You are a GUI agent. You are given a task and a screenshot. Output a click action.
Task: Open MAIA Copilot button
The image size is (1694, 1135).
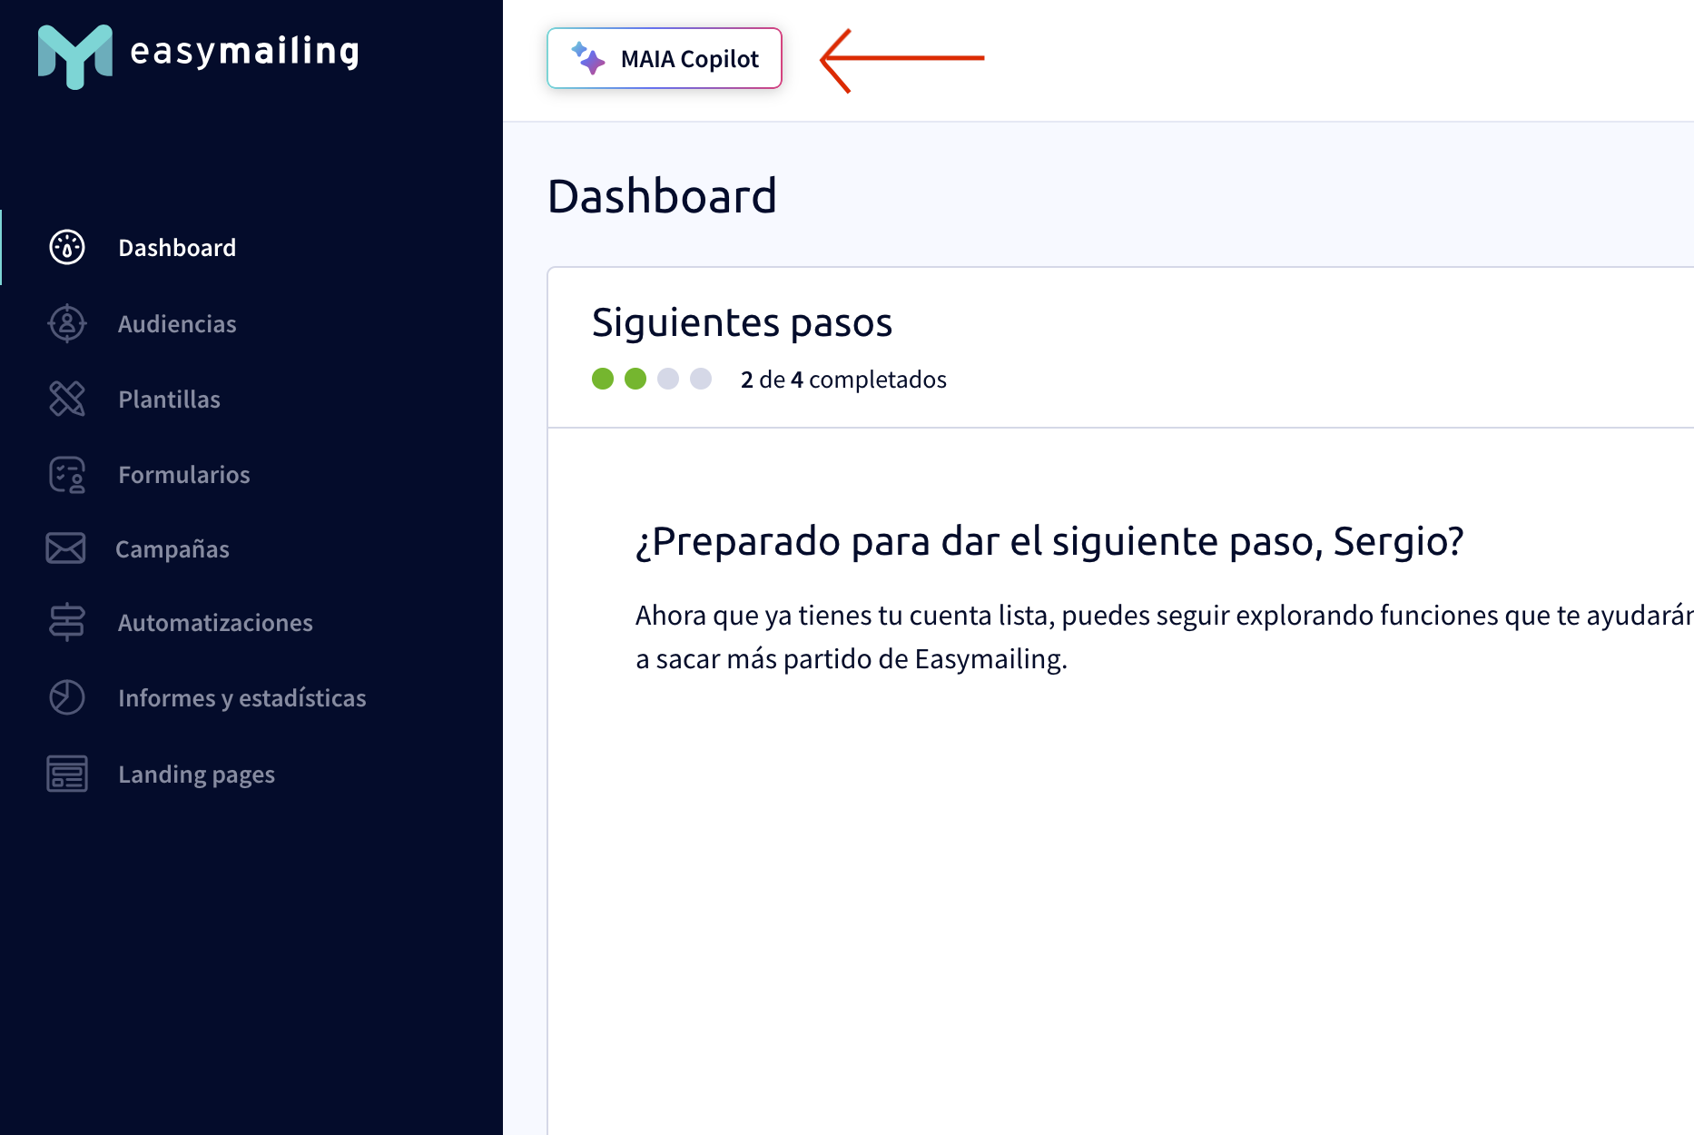pyautogui.click(x=665, y=58)
